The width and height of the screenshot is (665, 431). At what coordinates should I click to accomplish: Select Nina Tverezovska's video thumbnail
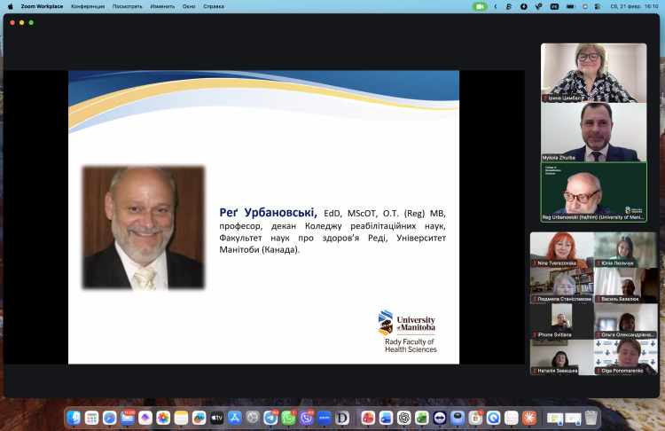[x=560, y=250]
